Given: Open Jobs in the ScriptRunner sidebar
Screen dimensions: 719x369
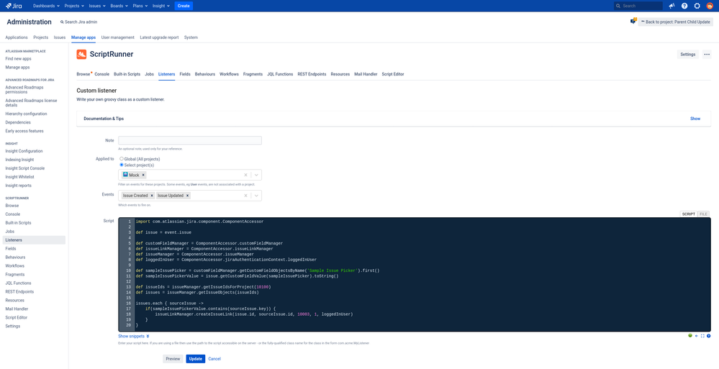Looking at the screenshot, I should 9,232.
